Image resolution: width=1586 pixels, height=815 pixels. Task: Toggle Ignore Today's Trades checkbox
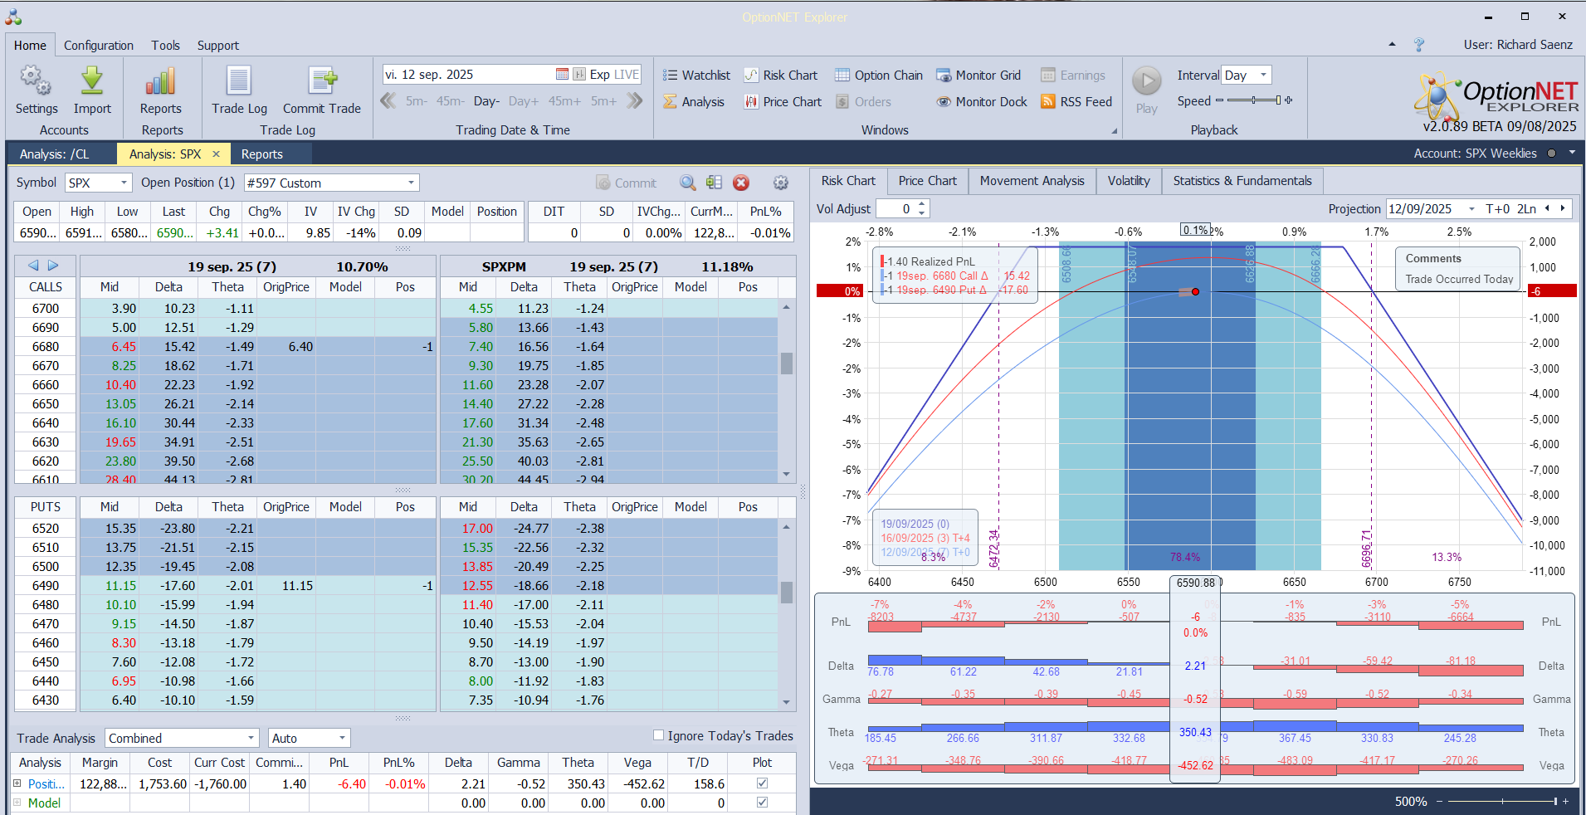point(658,735)
